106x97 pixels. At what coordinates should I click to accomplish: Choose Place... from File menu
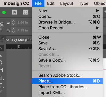[67, 81]
